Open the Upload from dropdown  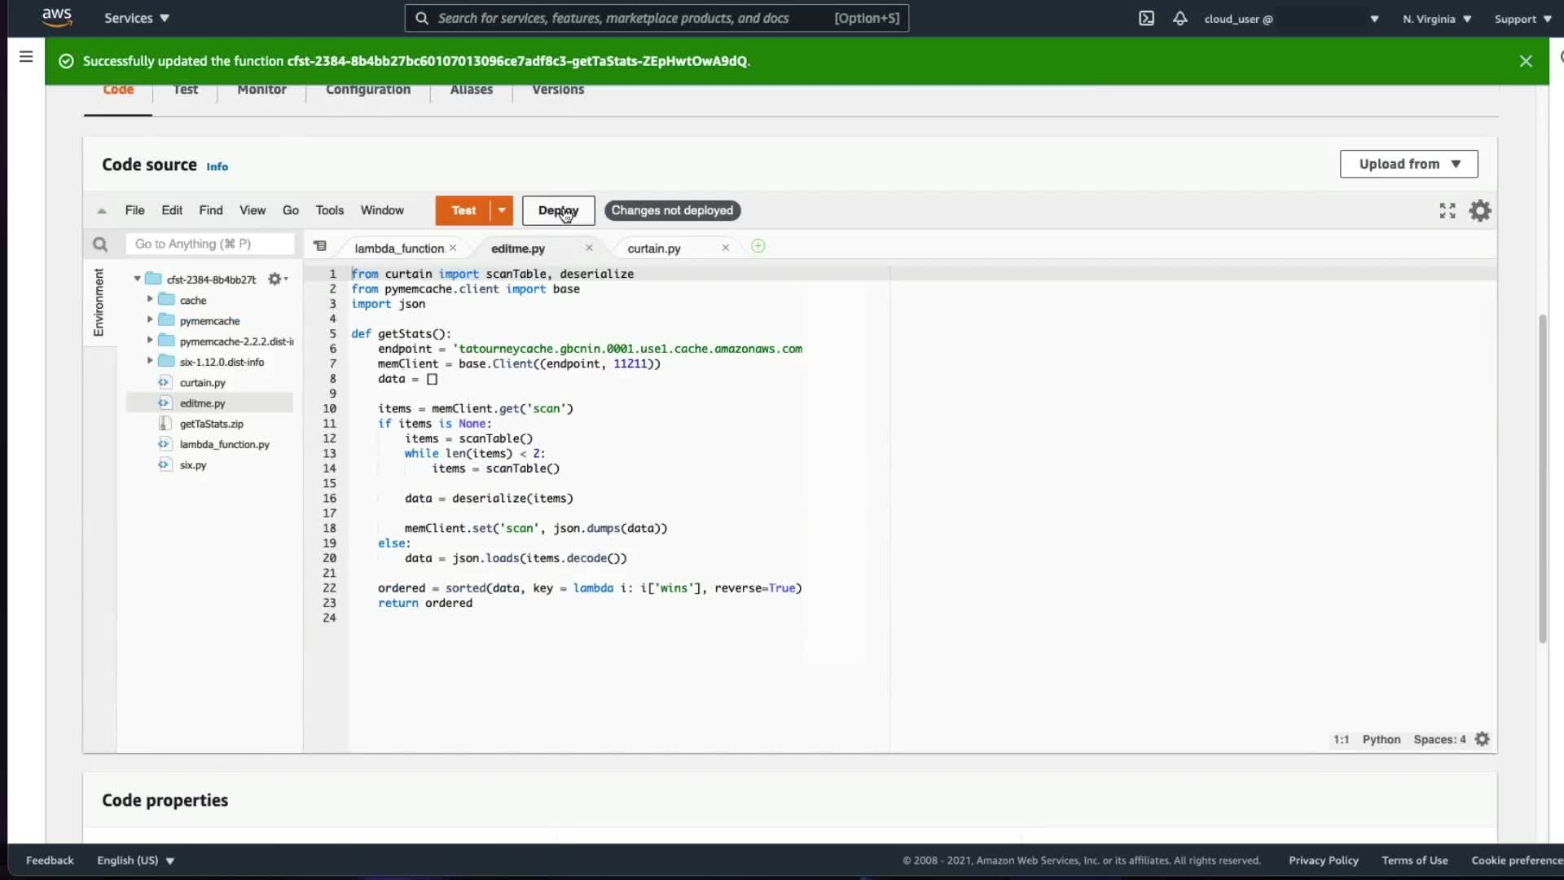click(1408, 164)
